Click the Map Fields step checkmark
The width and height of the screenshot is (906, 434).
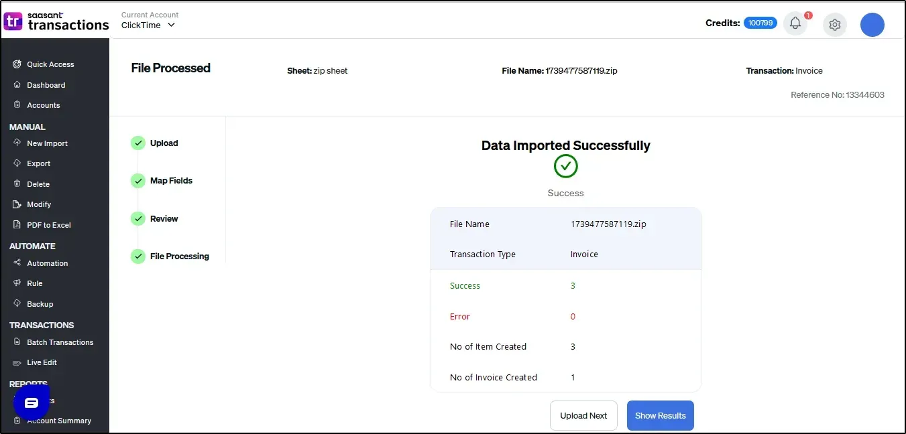coord(138,181)
